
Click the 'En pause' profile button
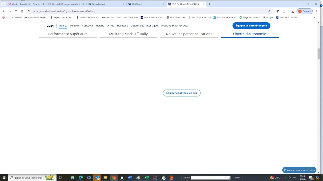305,11
